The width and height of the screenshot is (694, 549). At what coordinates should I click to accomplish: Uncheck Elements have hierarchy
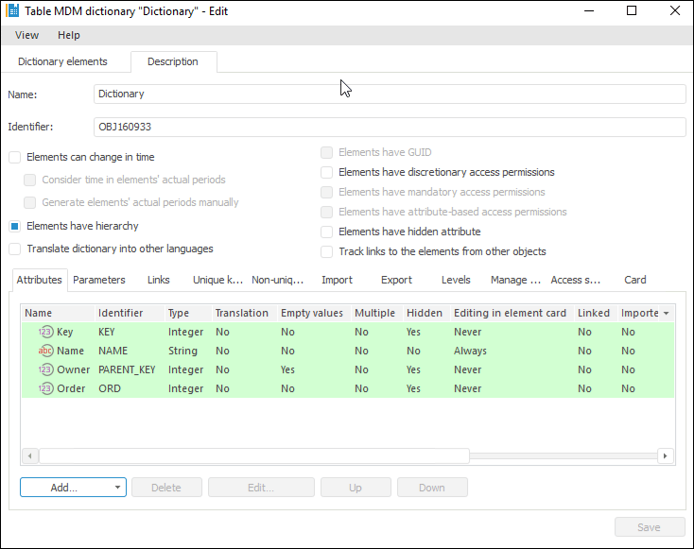click(x=15, y=226)
